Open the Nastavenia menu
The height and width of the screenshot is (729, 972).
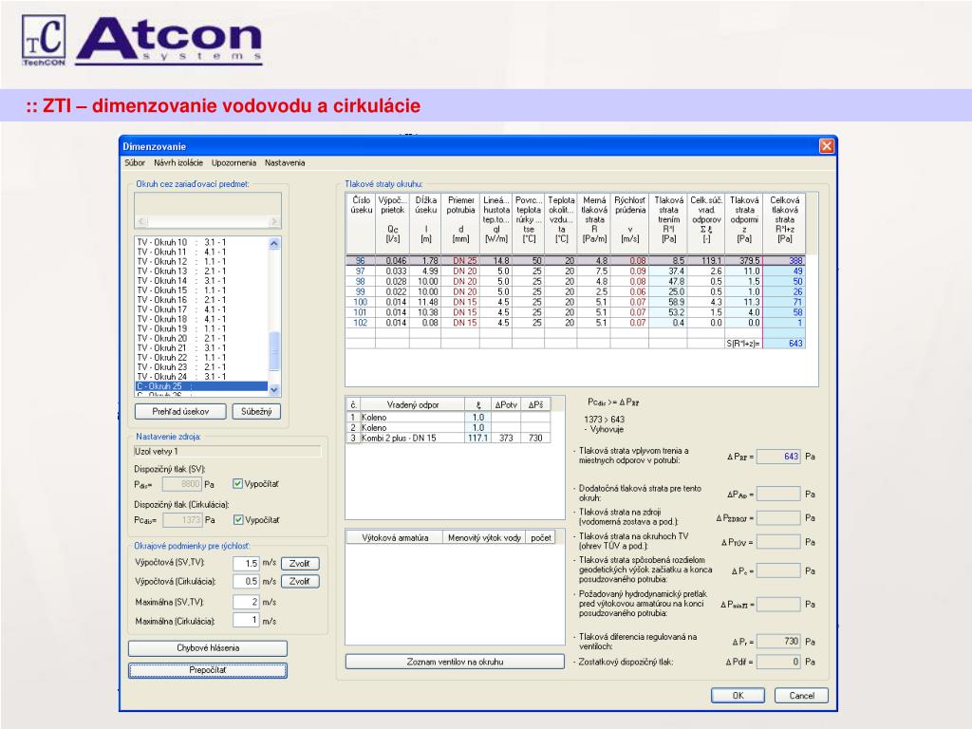[x=285, y=163]
